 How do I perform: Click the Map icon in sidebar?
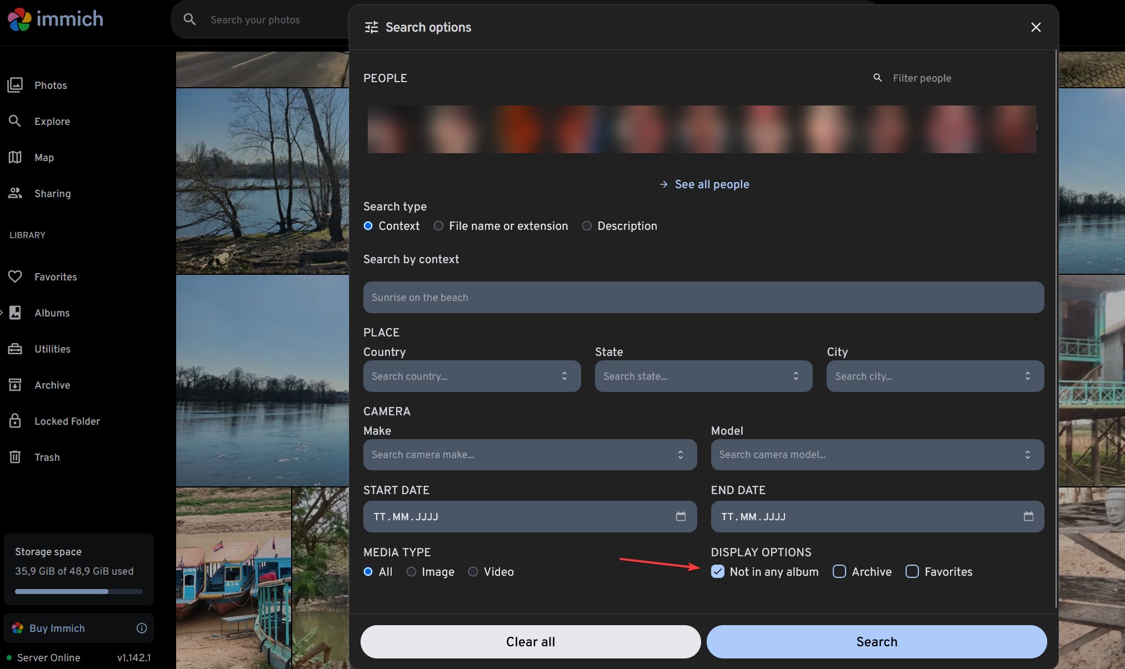tap(15, 157)
